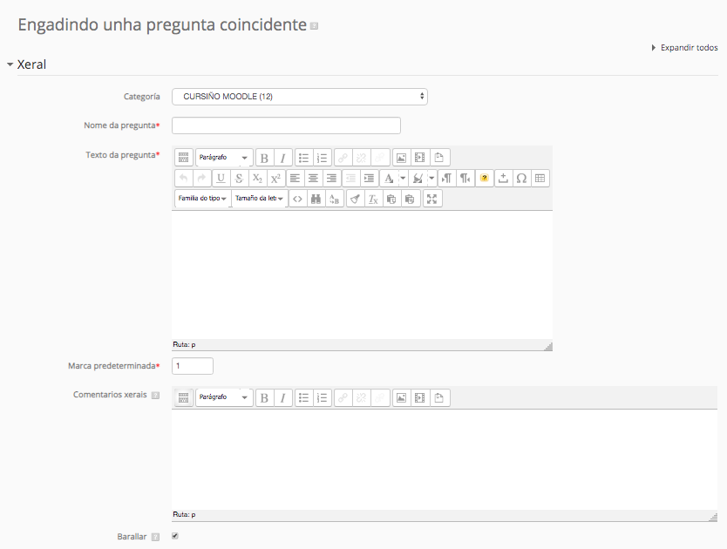Click the Nome da pregunta field
Image resolution: width=727 pixels, height=549 pixels.
coord(286,125)
